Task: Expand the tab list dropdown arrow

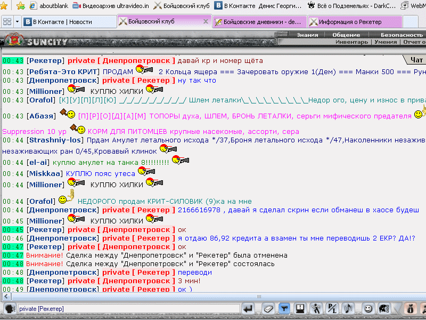Action: point(17,22)
